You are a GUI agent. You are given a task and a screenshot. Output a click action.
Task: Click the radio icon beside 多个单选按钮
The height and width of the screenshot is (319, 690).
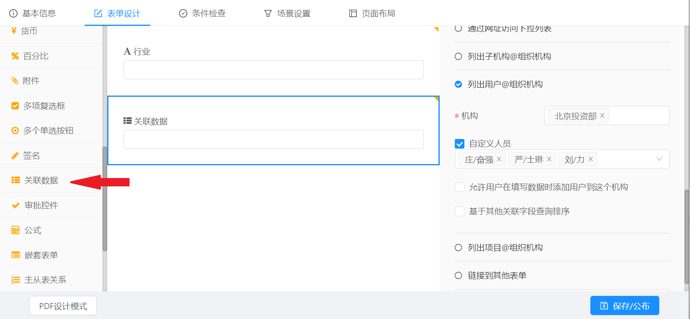(x=15, y=131)
